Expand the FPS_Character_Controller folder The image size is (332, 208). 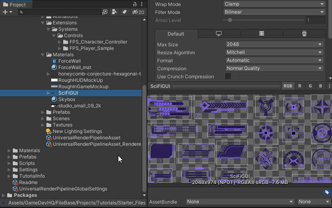[x=60, y=42]
